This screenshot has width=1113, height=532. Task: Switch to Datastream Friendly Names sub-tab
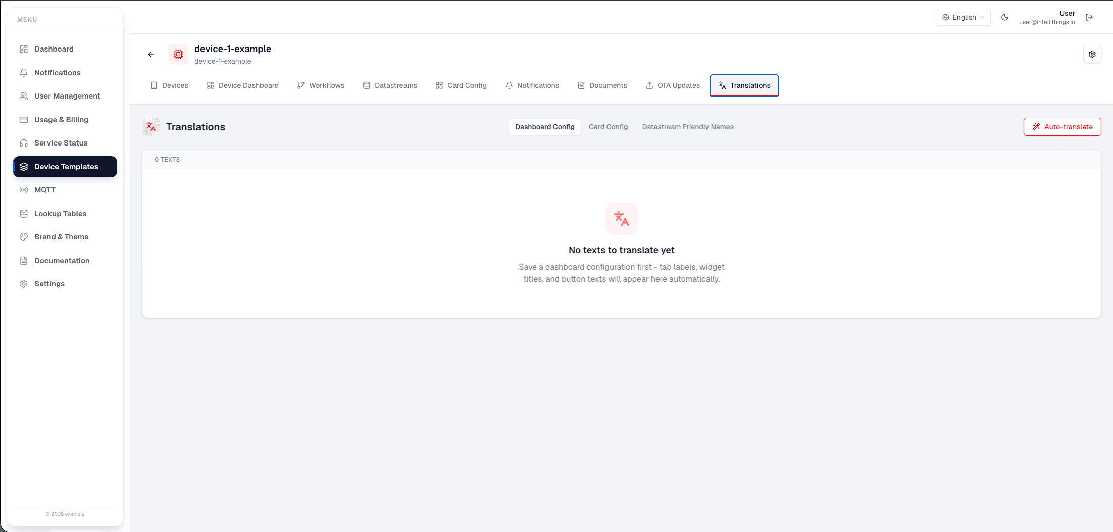(x=688, y=127)
